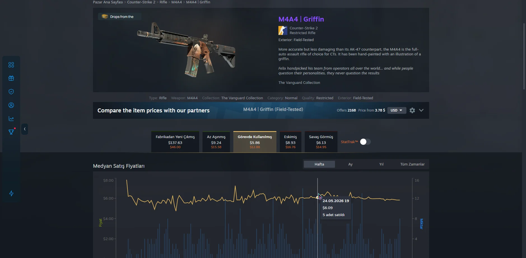Switch chart to Ay range
Image resolution: width=526 pixels, height=258 pixels.
(x=350, y=164)
